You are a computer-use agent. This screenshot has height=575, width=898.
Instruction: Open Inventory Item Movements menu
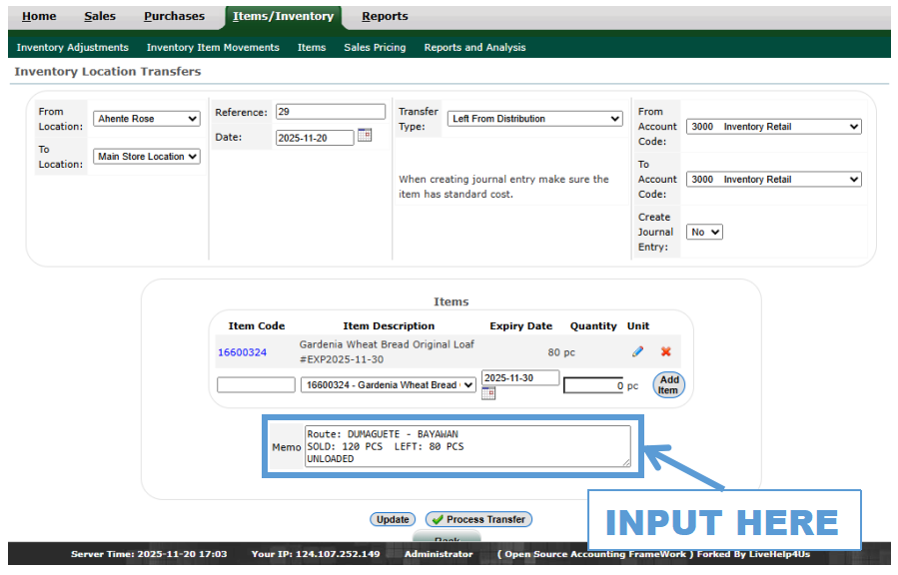coord(213,47)
